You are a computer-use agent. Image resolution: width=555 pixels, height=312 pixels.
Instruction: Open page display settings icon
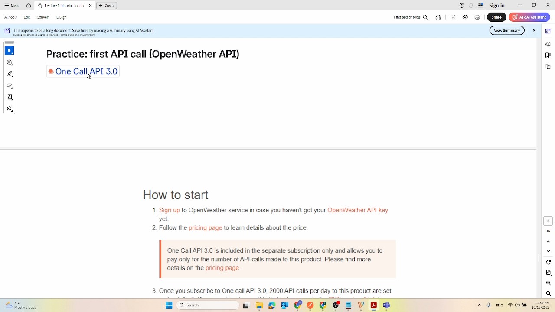(x=548, y=273)
